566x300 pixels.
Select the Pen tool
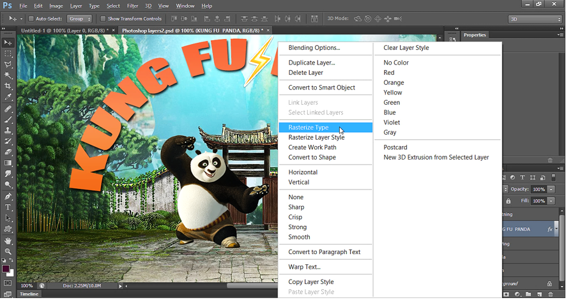[8, 197]
